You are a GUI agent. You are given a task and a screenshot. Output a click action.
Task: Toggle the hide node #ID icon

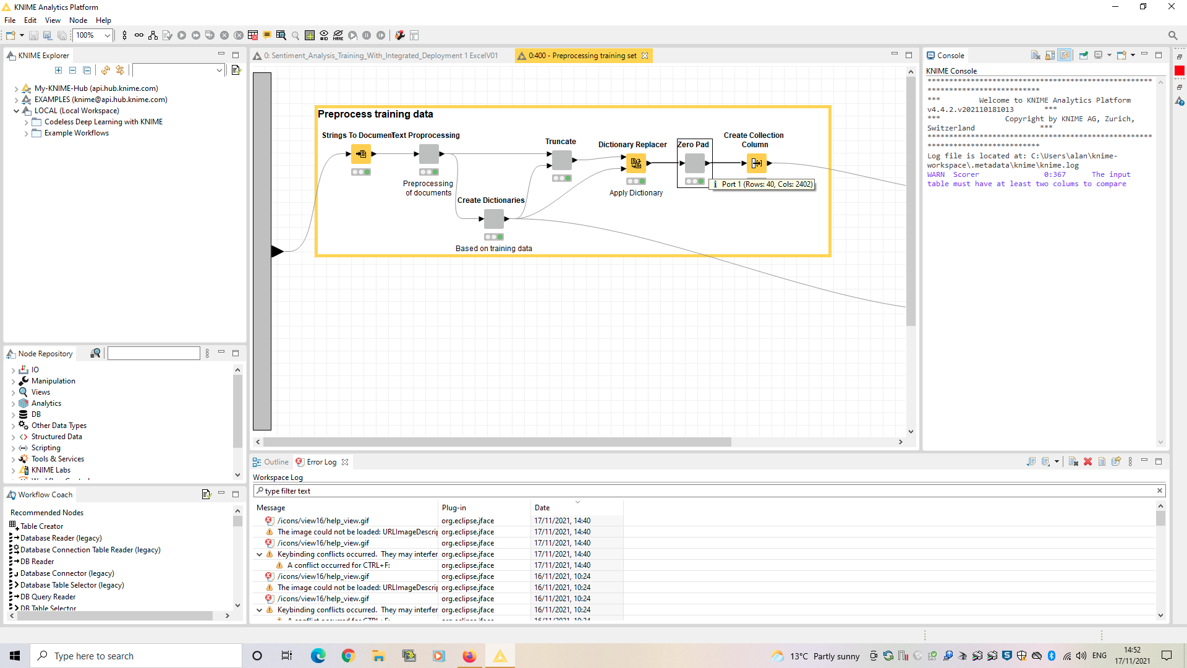tap(324, 35)
